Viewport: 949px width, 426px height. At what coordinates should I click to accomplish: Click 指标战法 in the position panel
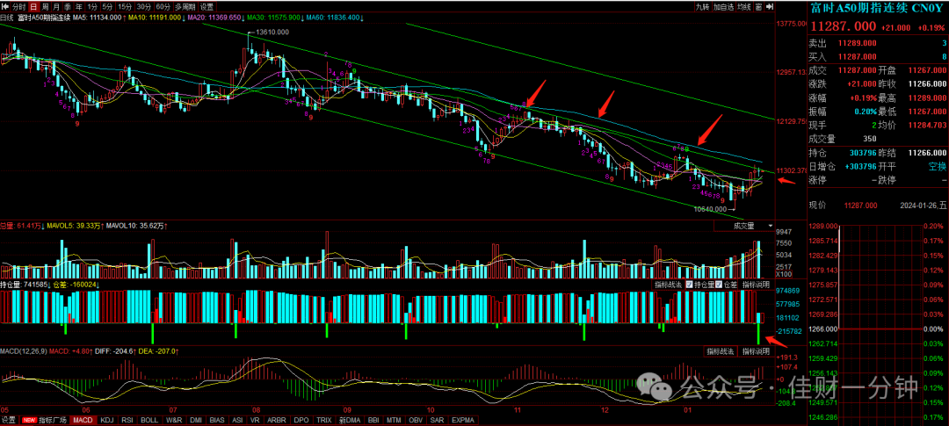pos(666,285)
